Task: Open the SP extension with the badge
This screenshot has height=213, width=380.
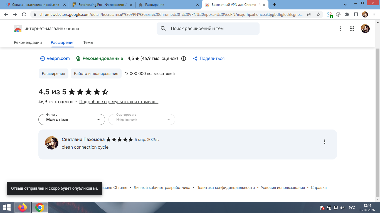Action: pyautogui.click(x=330, y=15)
